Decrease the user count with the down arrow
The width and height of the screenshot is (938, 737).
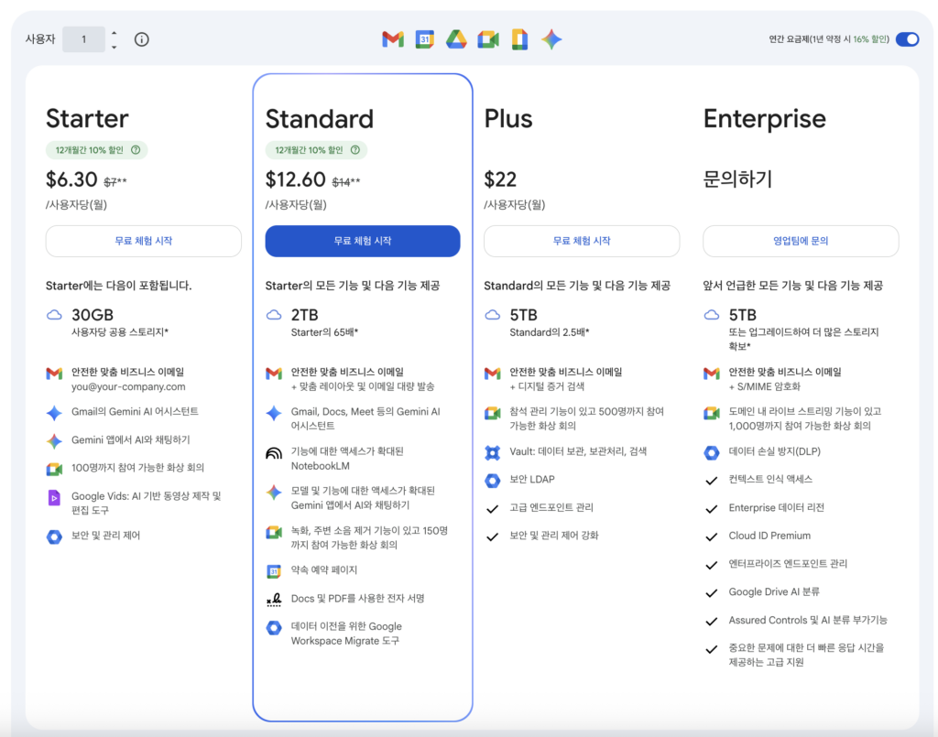115,47
